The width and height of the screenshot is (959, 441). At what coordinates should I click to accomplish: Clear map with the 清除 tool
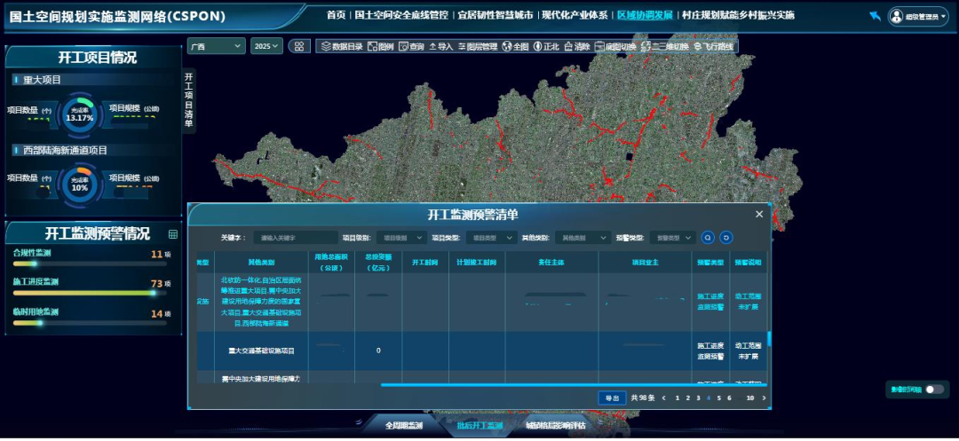pyautogui.click(x=577, y=46)
